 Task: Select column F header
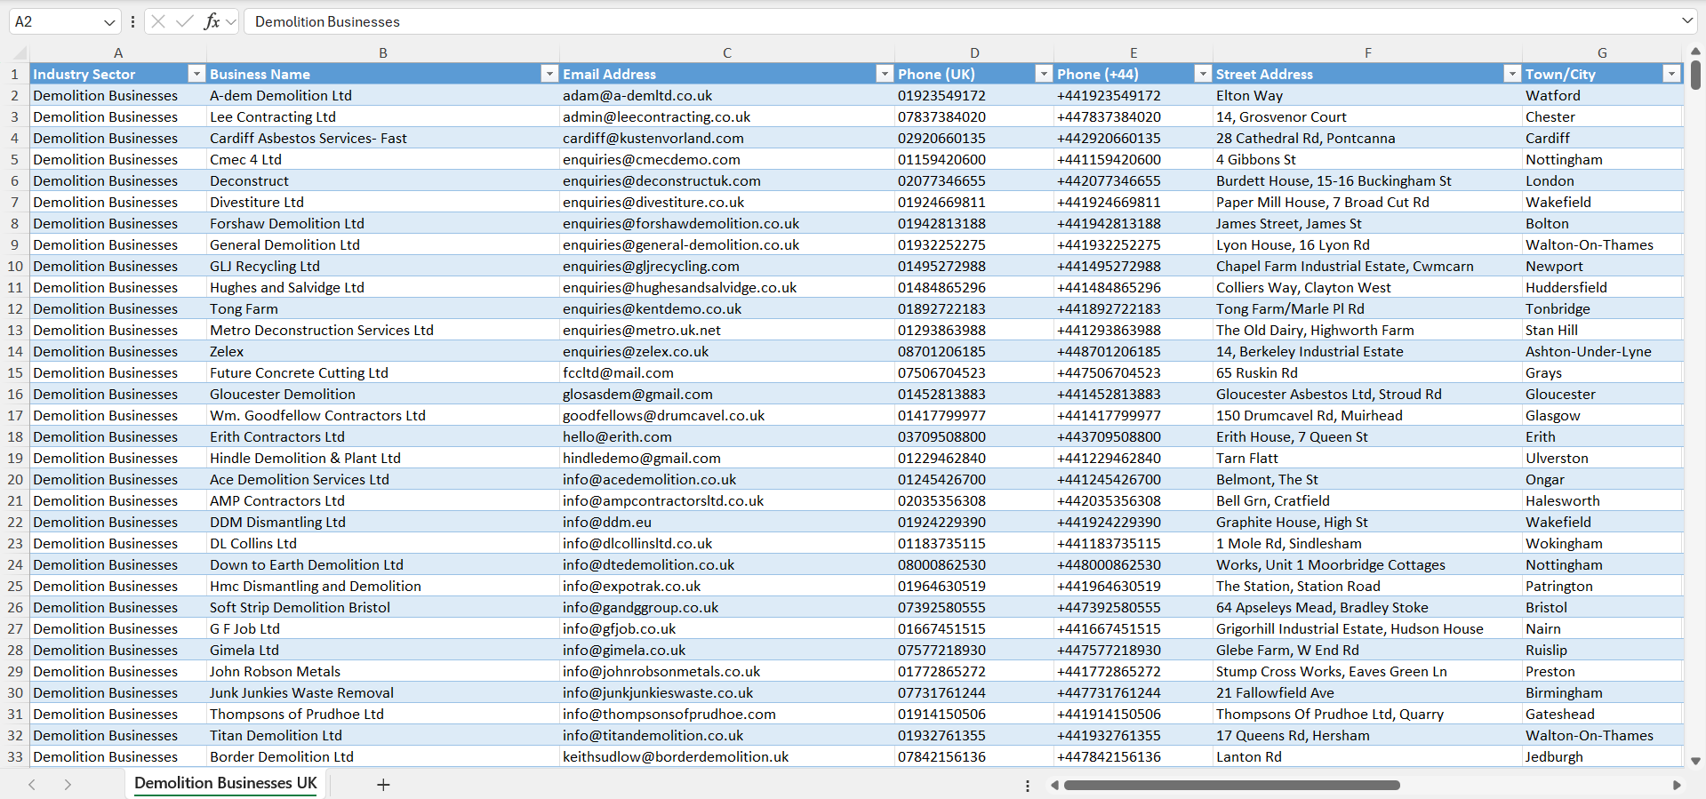point(1368,52)
